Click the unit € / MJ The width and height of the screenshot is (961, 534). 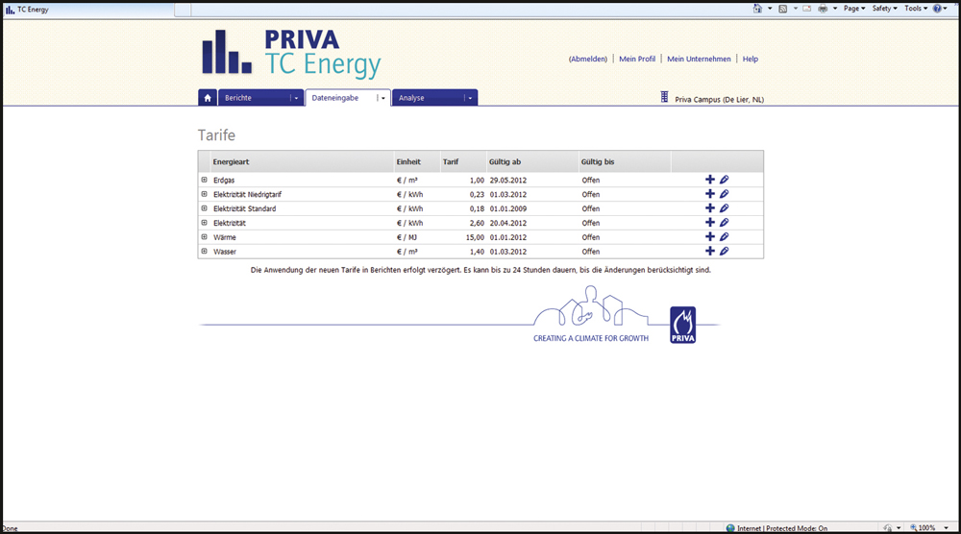click(x=407, y=237)
